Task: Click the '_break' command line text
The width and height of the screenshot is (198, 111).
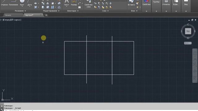Action: [18, 108]
